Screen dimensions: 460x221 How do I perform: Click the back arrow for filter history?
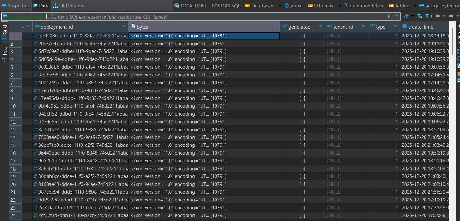(x=438, y=16)
